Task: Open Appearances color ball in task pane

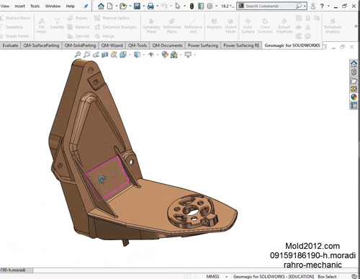Action: (354, 97)
